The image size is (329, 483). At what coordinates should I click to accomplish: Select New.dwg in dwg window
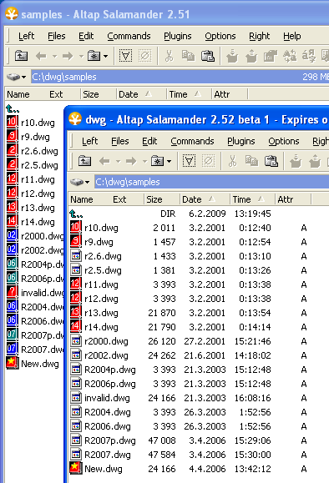point(104,469)
